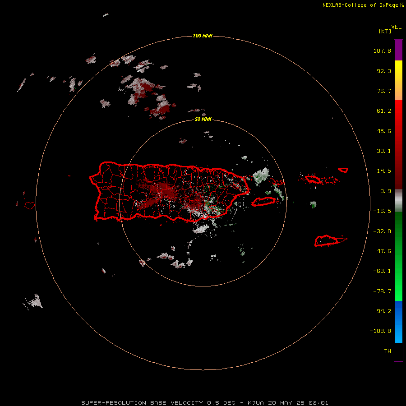This screenshot has height=406, width=406.
Task: Click the 30.1 legend value
Action: [x=384, y=151]
